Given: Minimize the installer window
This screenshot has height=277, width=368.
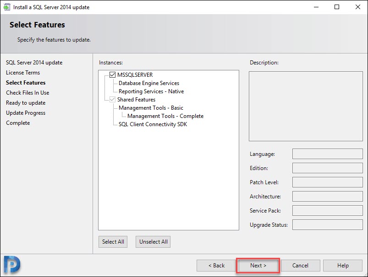Looking at the screenshot, I should (x=316, y=7).
